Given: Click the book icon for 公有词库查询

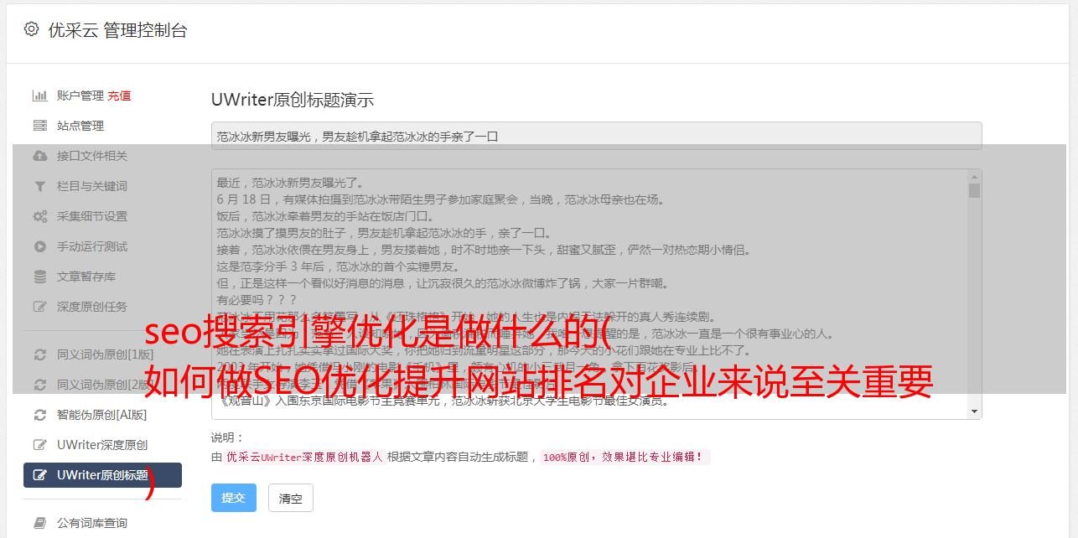Looking at the screenshot, I should pos(39,523).
